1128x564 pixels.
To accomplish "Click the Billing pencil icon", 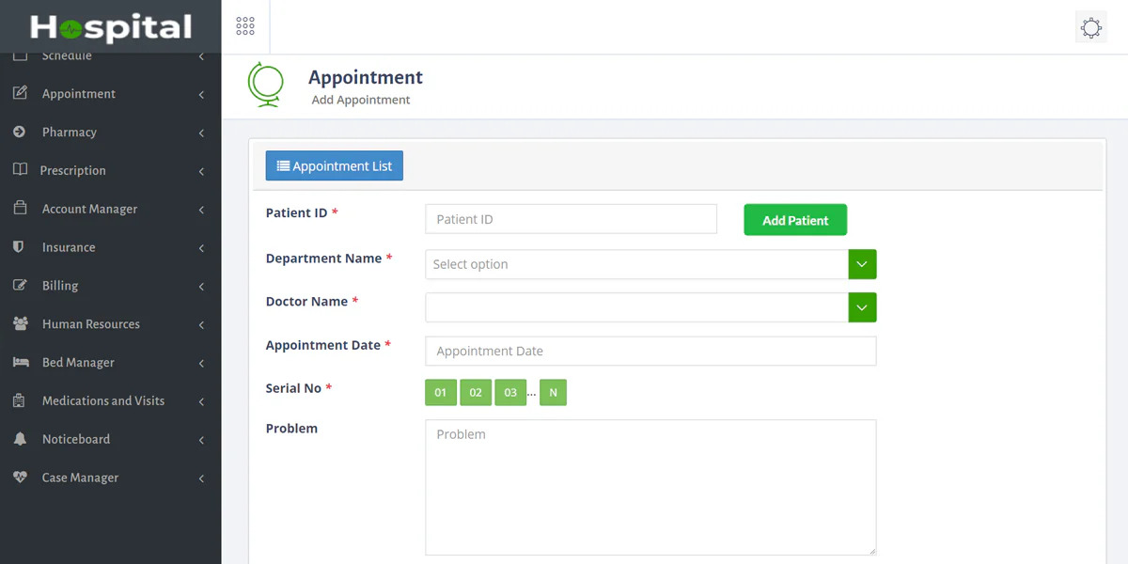I will click(x=20, y=286).
